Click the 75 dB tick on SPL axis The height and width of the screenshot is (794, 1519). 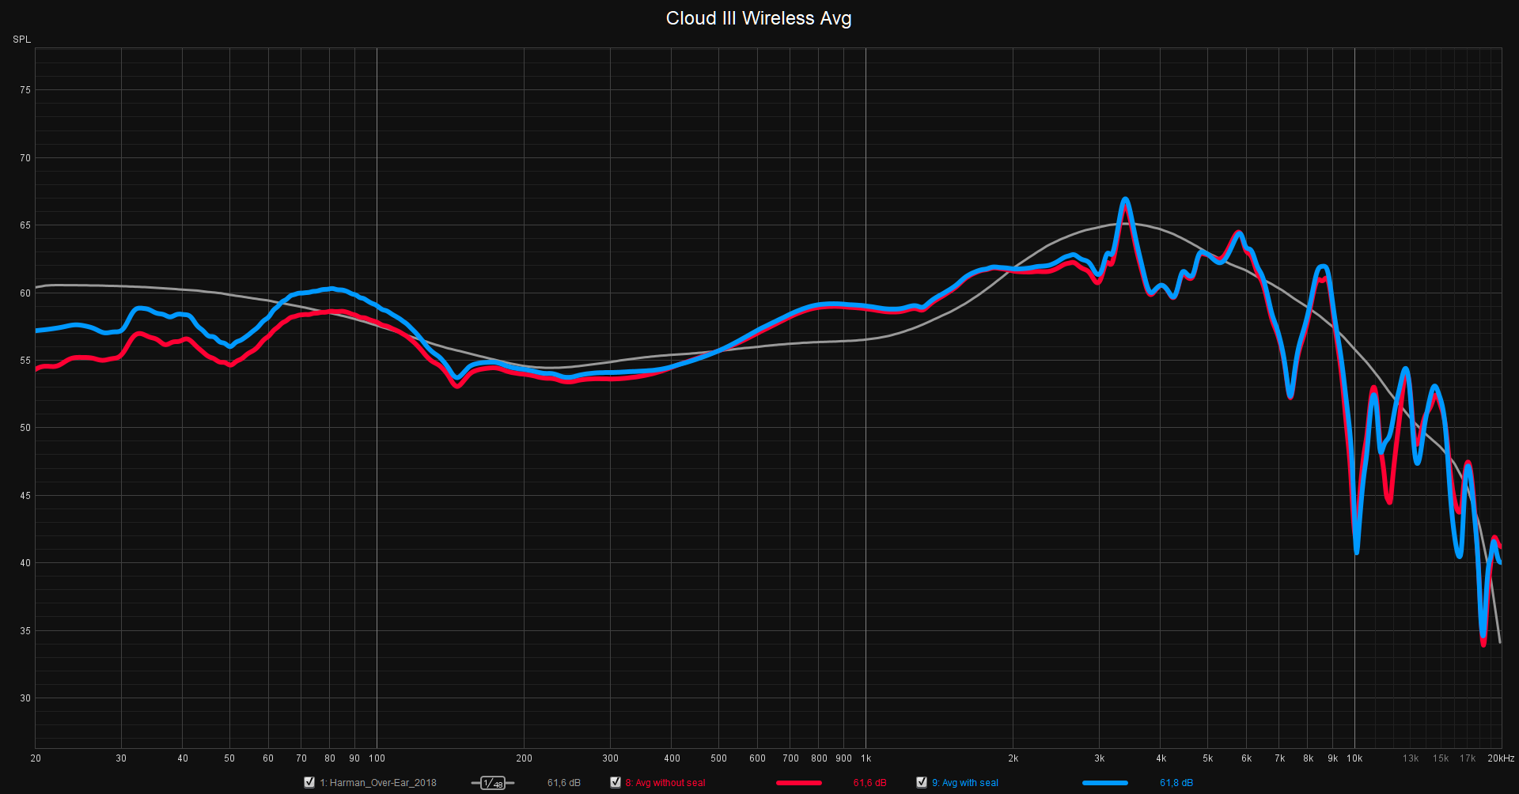(25, 90)
